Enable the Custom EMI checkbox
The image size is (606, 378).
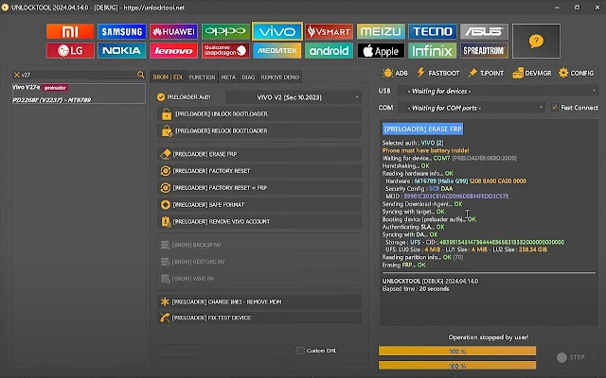click(300, 351)
